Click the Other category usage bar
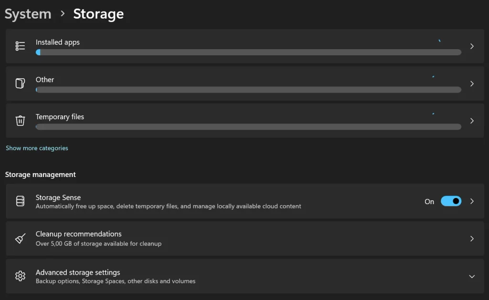 point(248,90)
